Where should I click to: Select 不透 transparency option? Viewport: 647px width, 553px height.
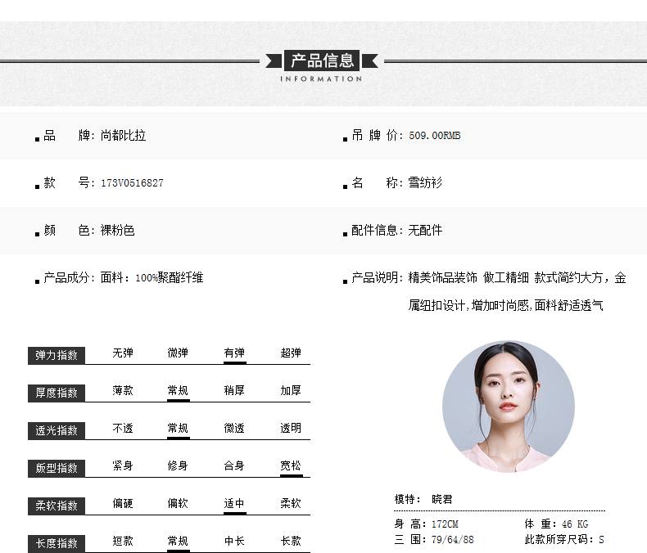click(x=123, y=429)
